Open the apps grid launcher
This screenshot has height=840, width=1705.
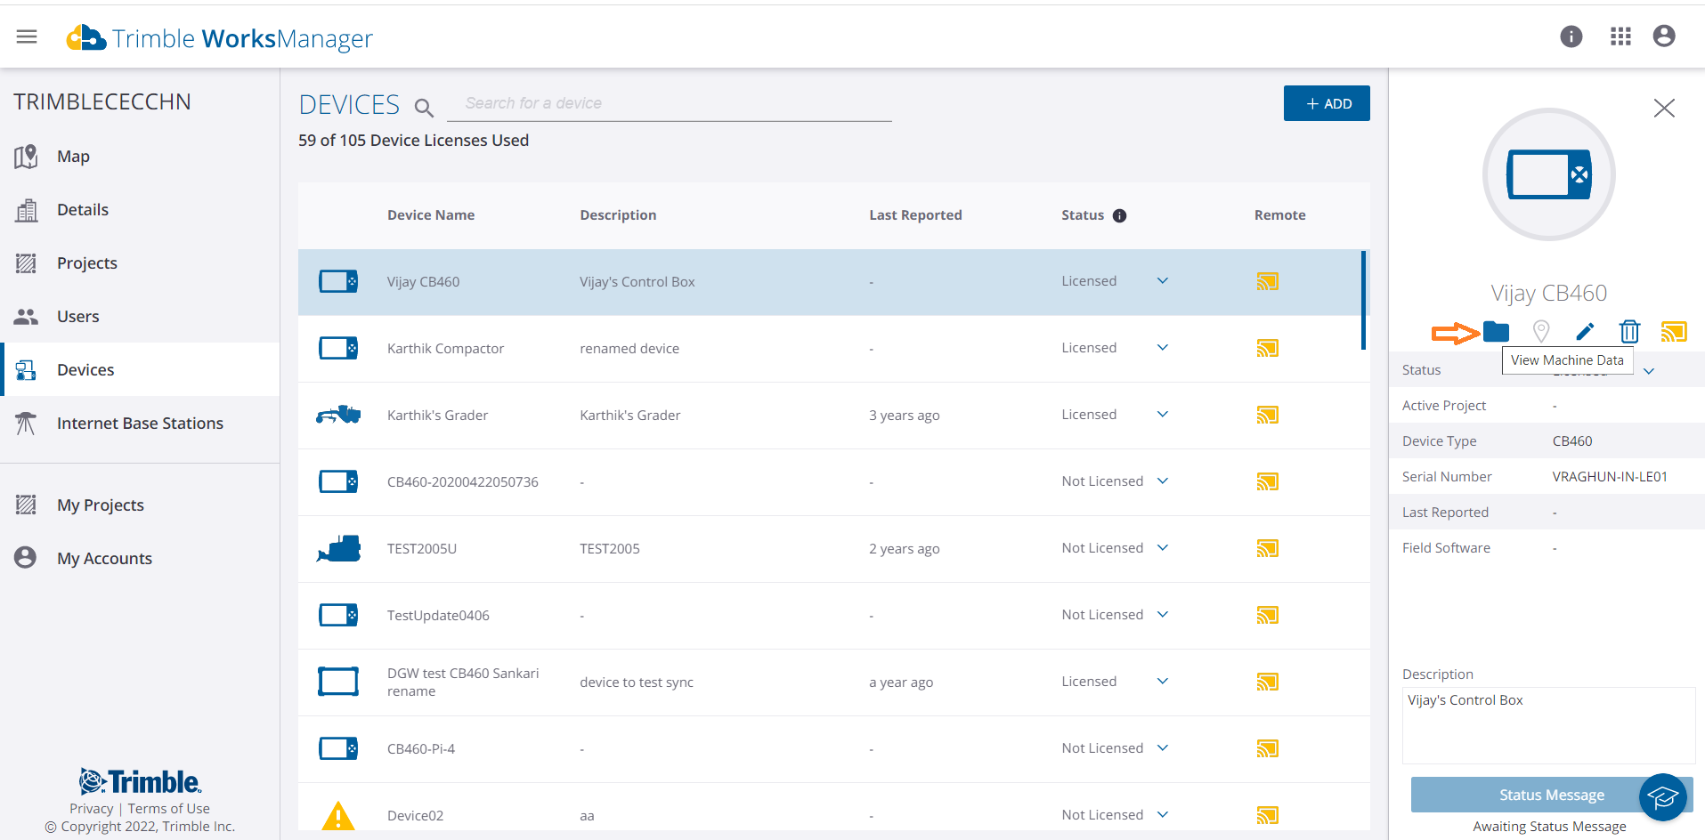[1620, 36]
